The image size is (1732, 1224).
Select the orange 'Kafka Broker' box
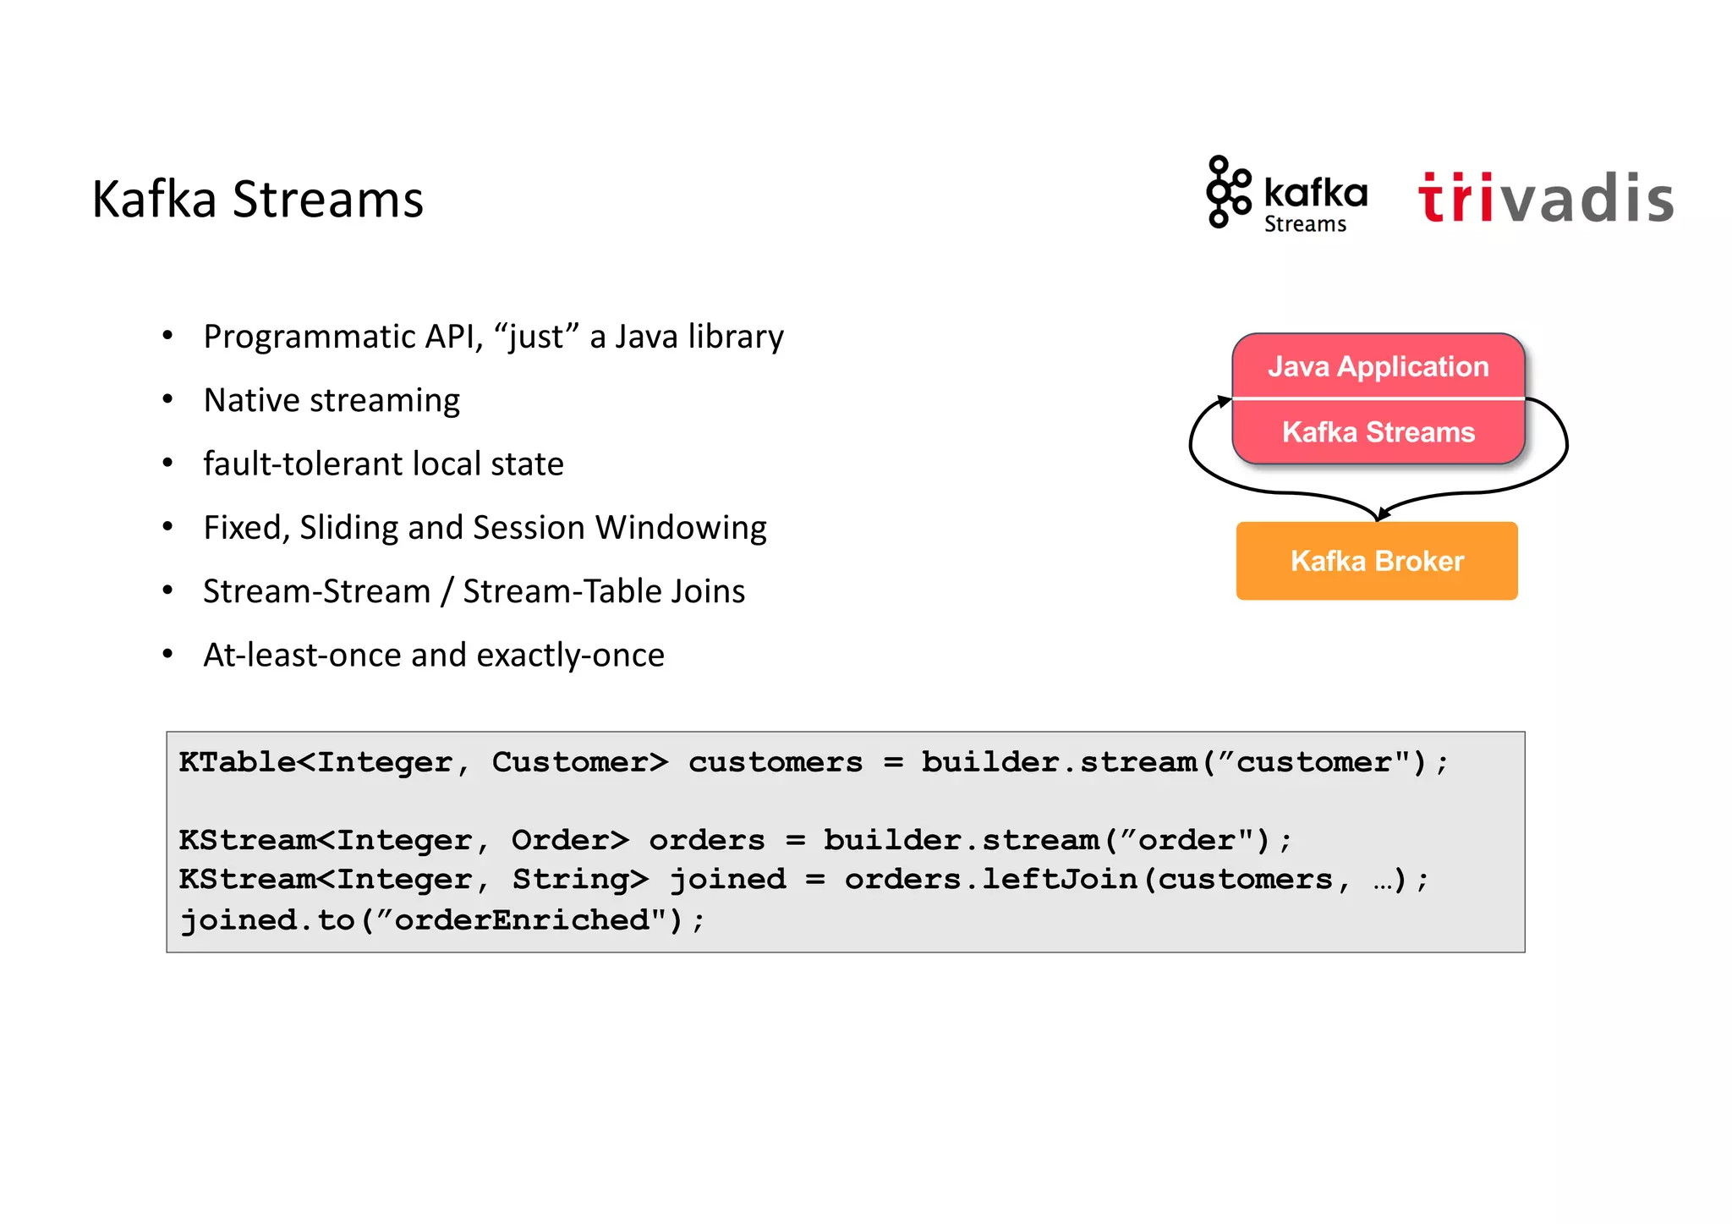click(1377, 561)
